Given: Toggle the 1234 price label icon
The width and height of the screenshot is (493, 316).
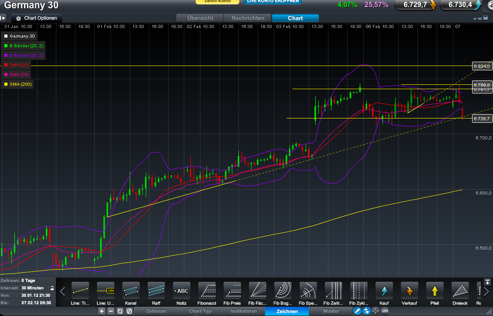Looking at the screenshot, I should [x=385, y=311].
